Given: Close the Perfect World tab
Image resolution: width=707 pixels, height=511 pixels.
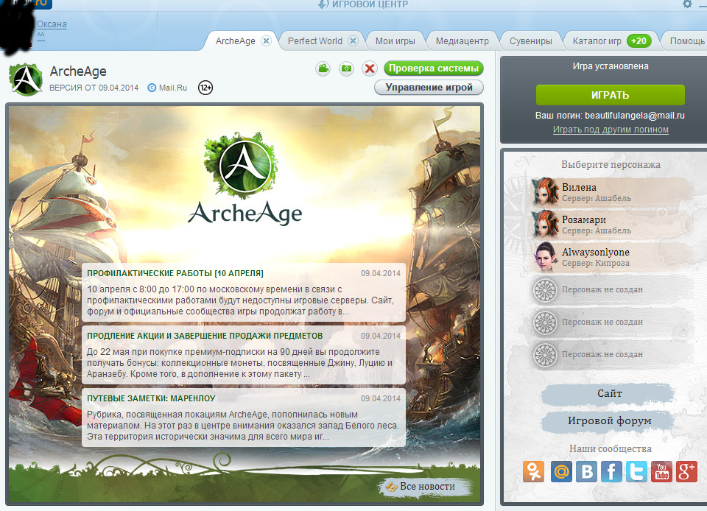Looking at the screenshot, I should click(x=353, y=41).
